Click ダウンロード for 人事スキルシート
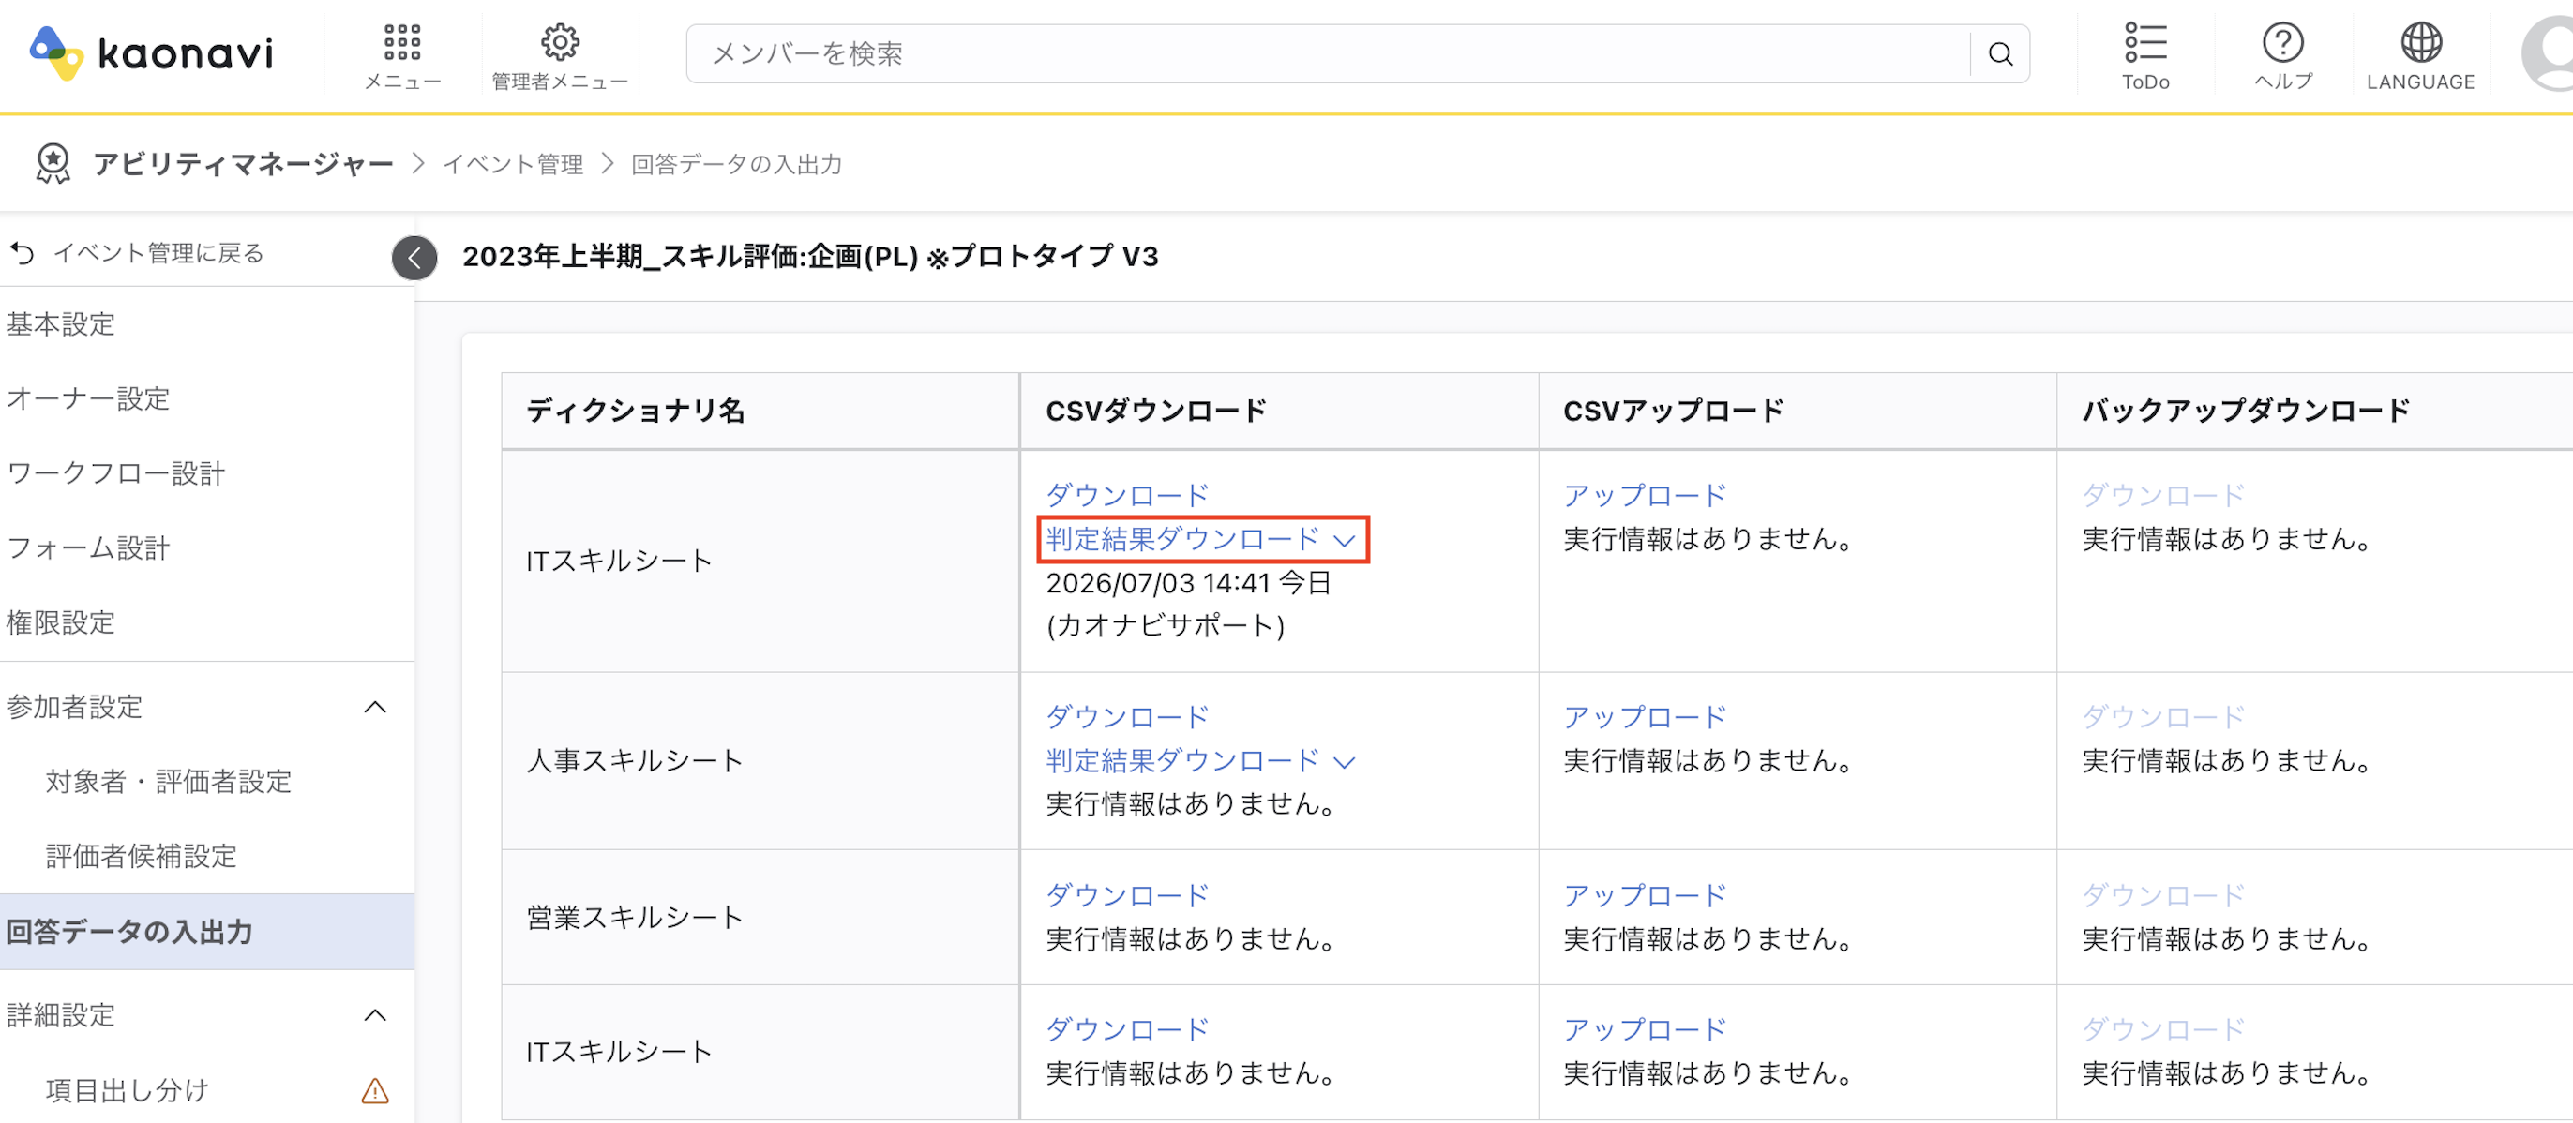 (x=1128, y=717)
